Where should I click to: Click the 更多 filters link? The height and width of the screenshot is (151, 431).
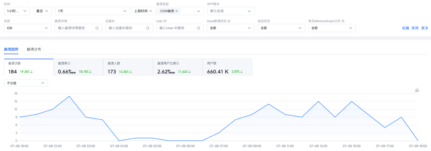(425, 28)
